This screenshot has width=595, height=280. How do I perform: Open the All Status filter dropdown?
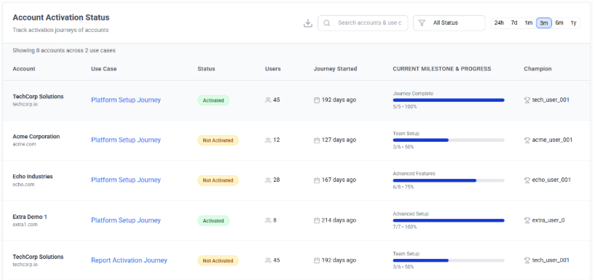(x=449, y=23)
